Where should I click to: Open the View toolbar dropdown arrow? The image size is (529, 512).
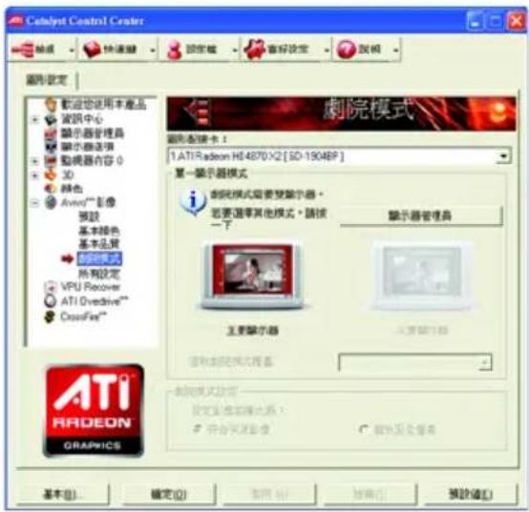(72, 51)
